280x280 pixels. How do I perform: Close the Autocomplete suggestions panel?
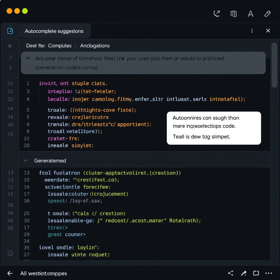coord(268,31)
